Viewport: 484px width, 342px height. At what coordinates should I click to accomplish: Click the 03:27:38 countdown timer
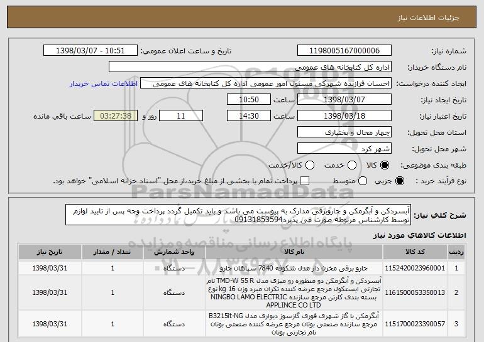click(116, 116)
